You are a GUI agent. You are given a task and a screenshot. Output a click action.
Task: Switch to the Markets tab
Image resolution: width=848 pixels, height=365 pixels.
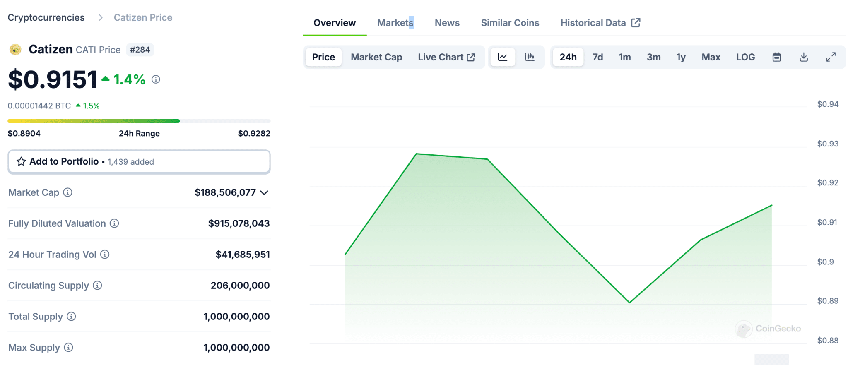pyautogui.click(x=395, y=23)
